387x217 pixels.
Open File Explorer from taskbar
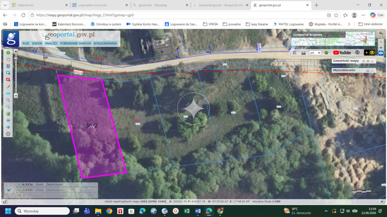pyautogui.click(x=98, y=211)
